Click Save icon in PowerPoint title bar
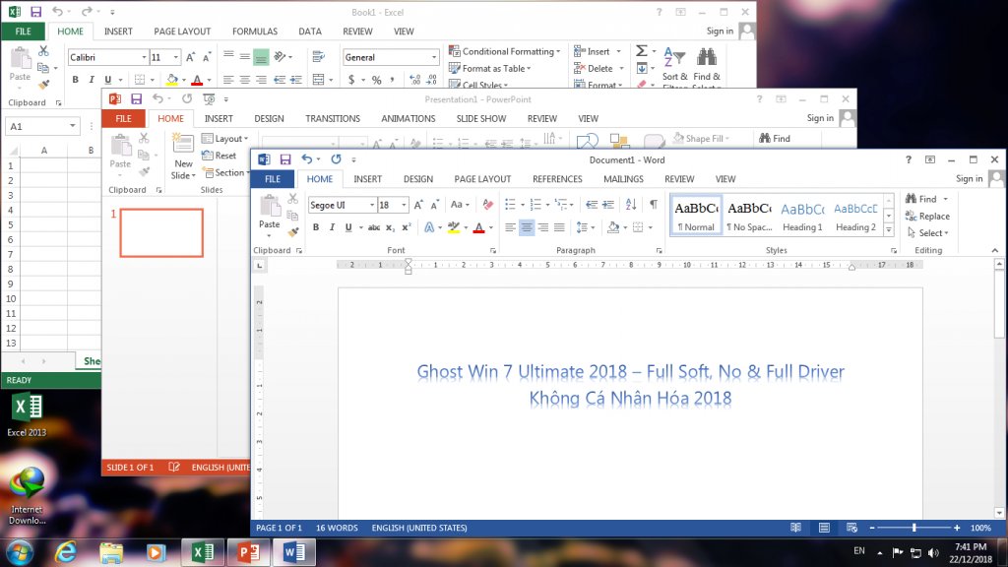The image size is (1008, 567). (x=136, y=99)
